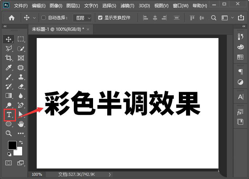Select the Frame tool
The image size is (249, 179).
click(x=21, y=58)
